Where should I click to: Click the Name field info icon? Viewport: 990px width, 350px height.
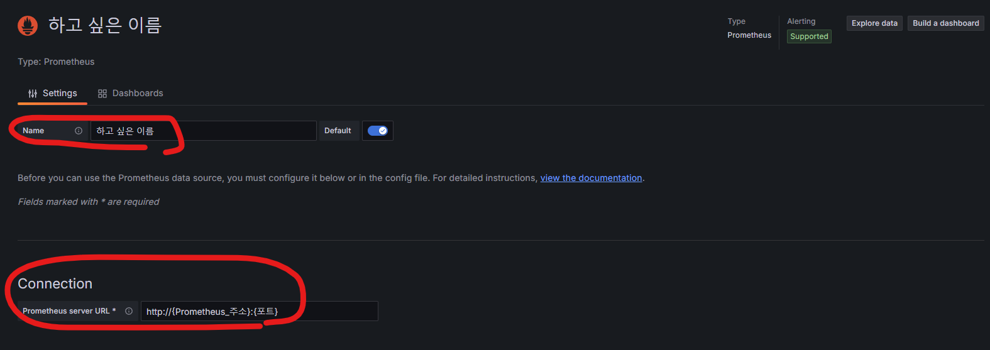(79, 131)
